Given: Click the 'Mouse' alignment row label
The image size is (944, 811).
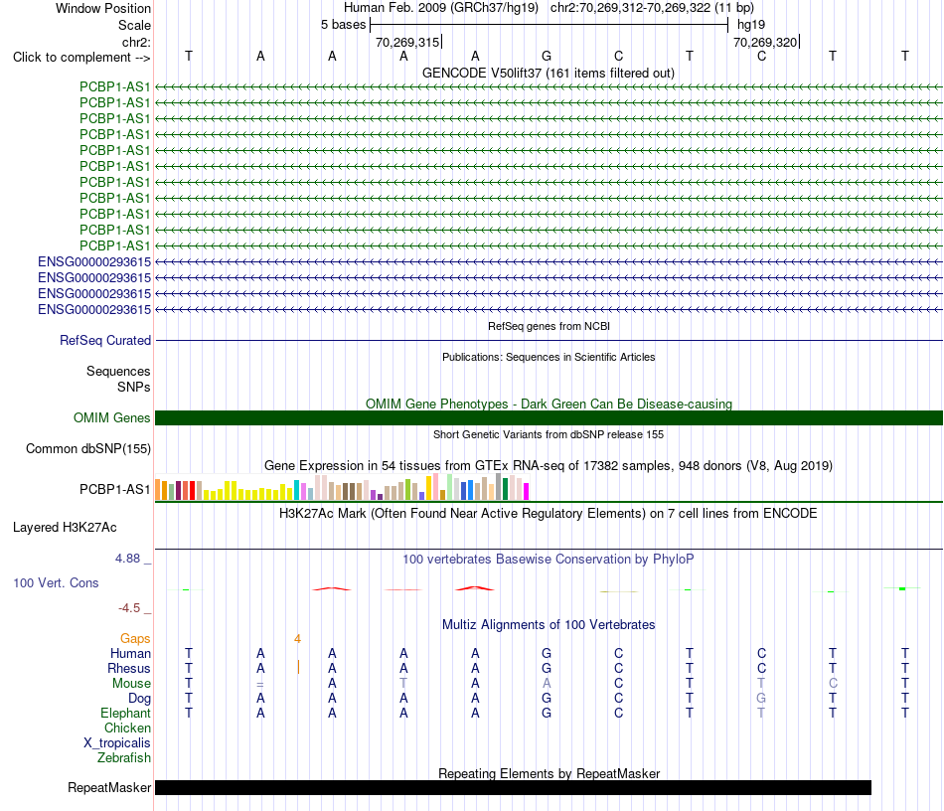Looking at the screenshot, I should [x=131, y=684].
